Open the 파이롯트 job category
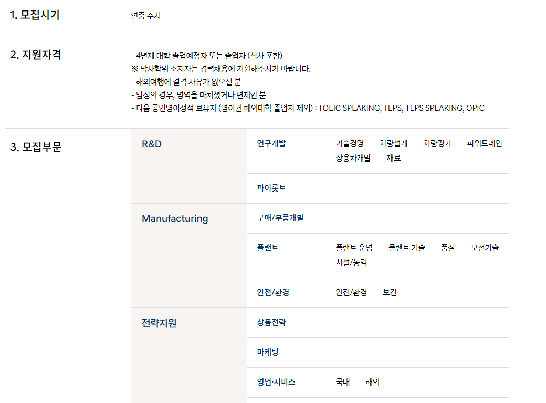The width and height of the screenshot is (546, 403). (271, 188)
